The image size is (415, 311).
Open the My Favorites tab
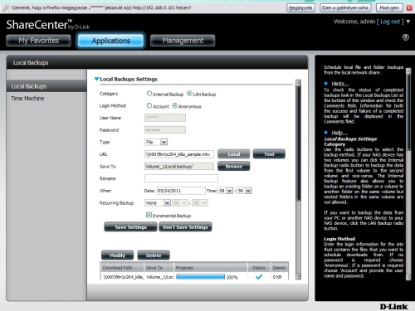39,41
